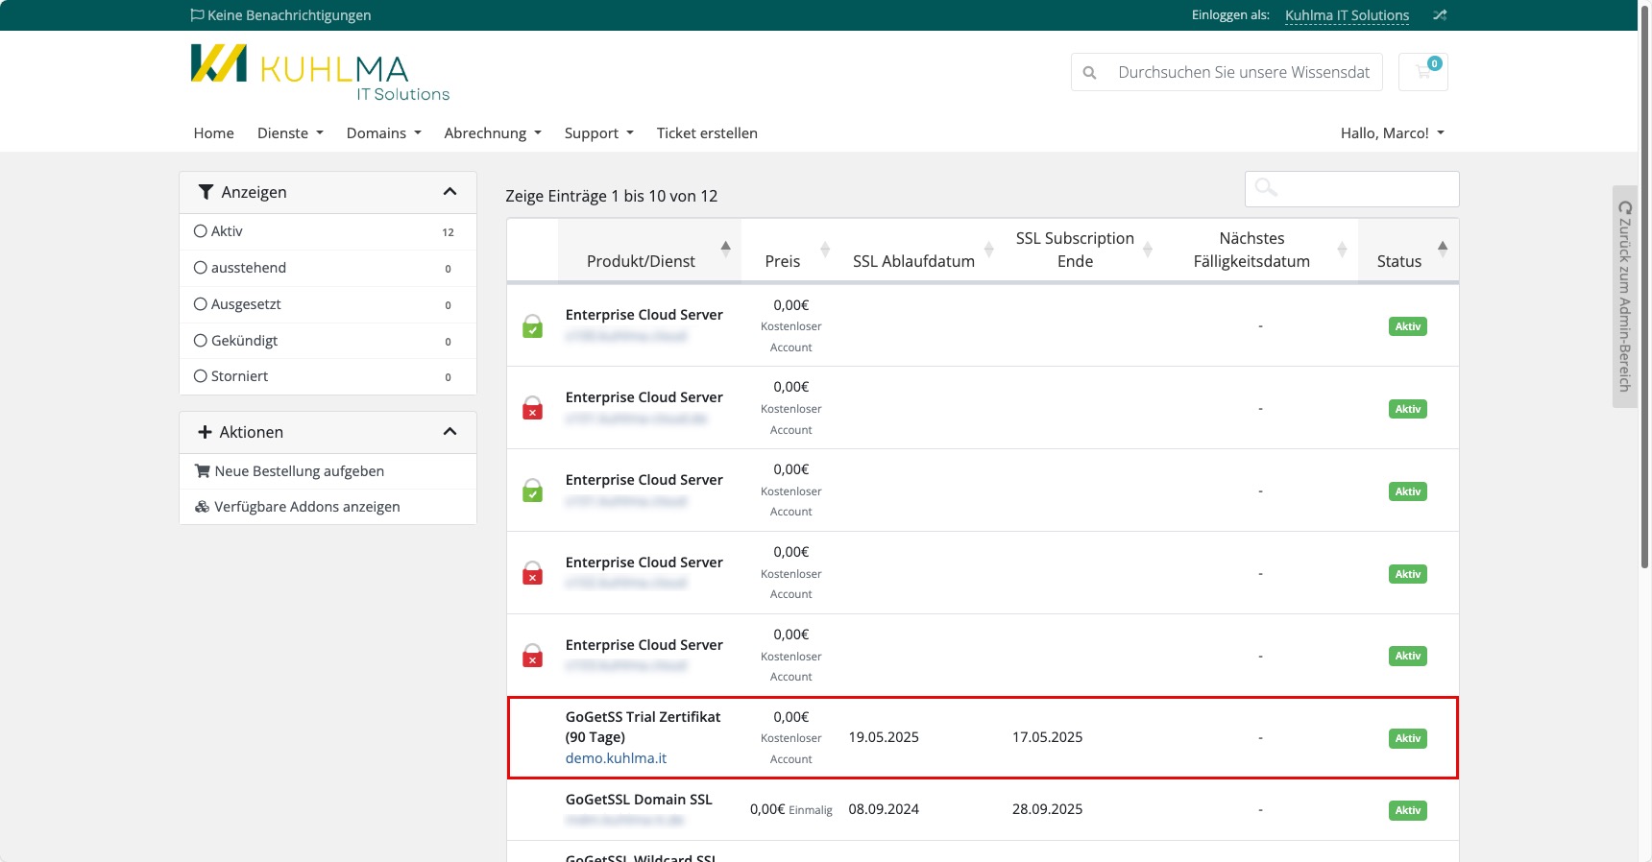Click the cubes icon beside Verfügbare Addons anzeigen
The height and width of the screenshot is (862, 1652).
click(202, 507)
